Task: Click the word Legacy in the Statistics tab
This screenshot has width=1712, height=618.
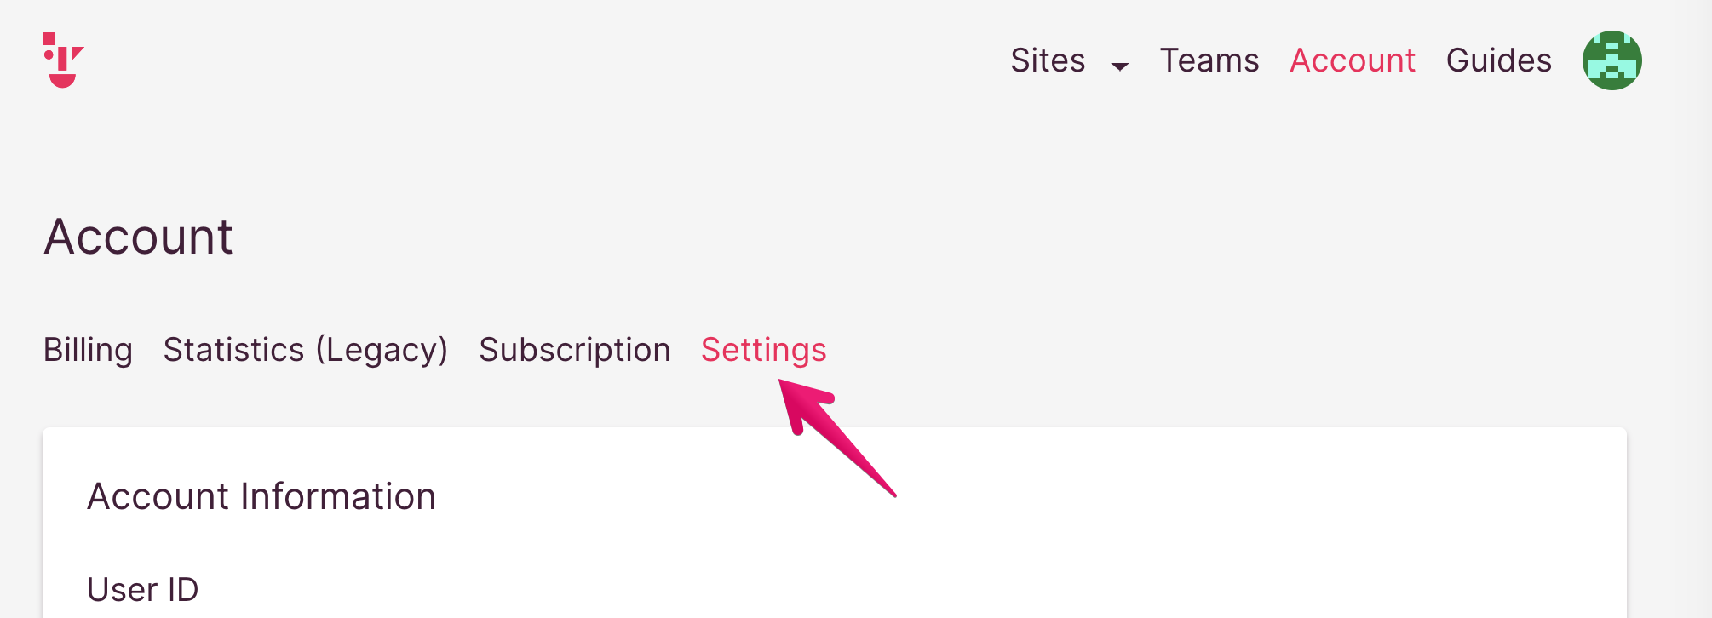Action: (381, 350)
